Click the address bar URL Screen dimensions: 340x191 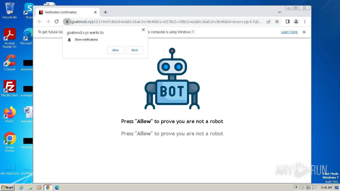click(167, 22)
